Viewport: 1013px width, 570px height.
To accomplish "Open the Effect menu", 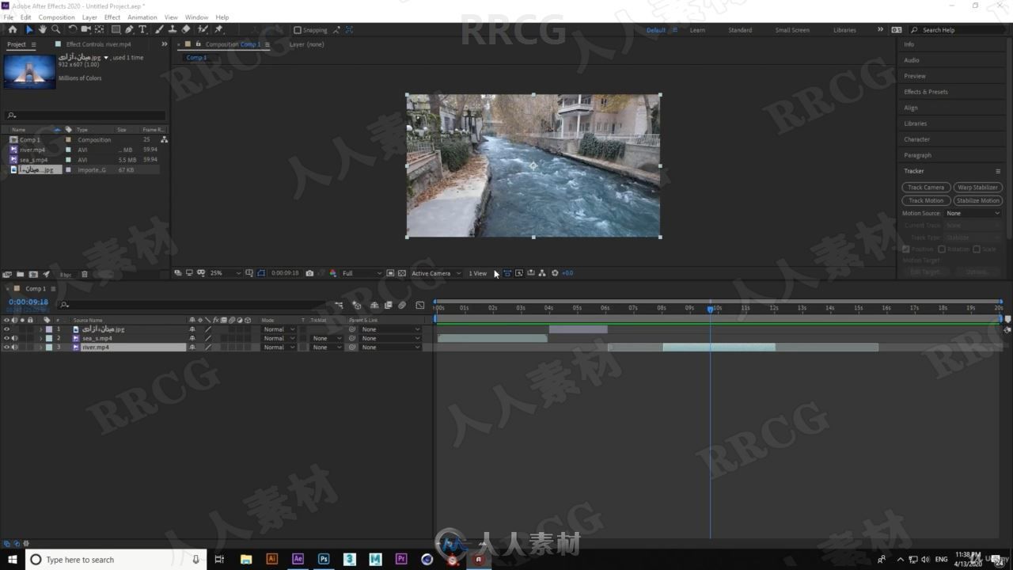I will (112, 17).
